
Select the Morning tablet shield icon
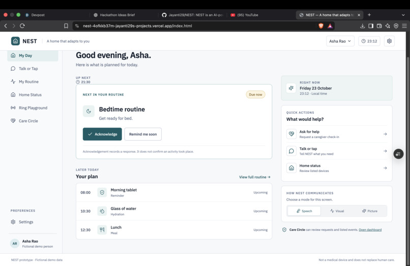click(x=102, y=192)
